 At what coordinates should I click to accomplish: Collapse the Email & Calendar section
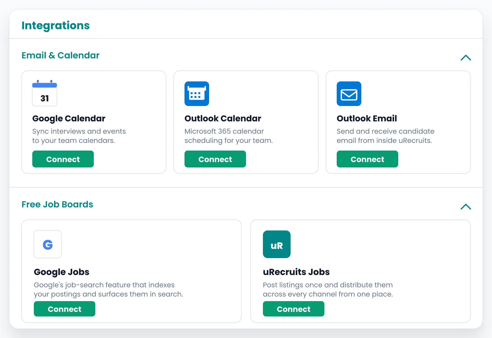[x=466, y=58]
